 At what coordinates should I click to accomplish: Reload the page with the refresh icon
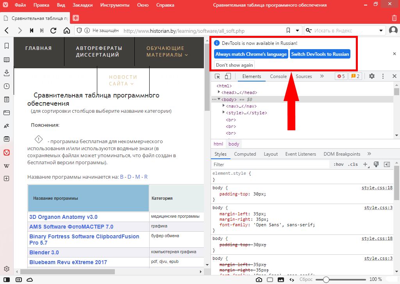coord(54,30)
